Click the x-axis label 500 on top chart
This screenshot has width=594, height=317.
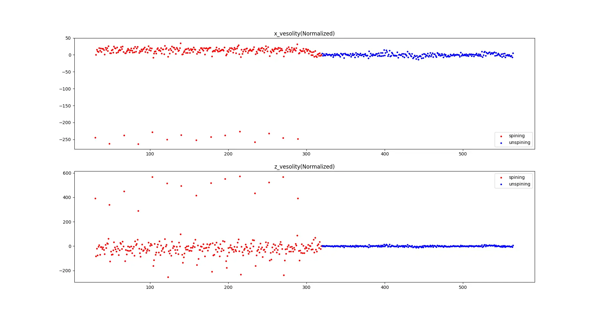(463, 154)
